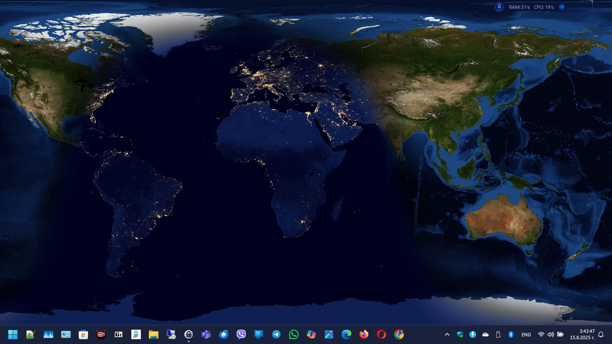Launch Firefox browser
The height and width of the screenshot is (344, 612).
[364, 334]
